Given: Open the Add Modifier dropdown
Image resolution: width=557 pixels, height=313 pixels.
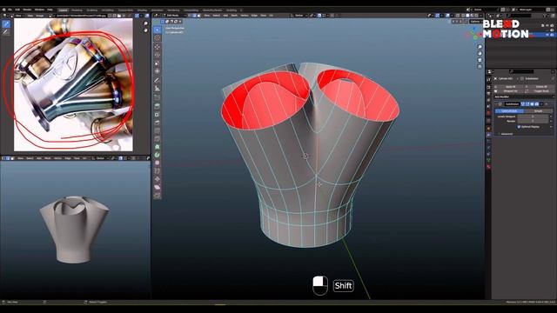Looking at the screenshot, I should [524, 97].
